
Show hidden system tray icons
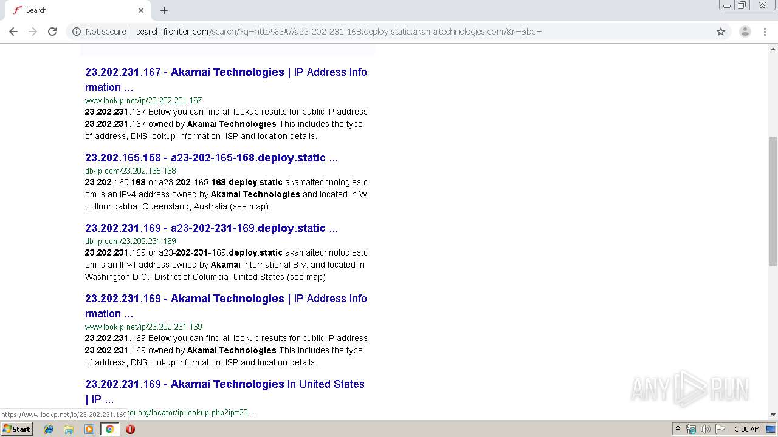(x=678, y=429)
